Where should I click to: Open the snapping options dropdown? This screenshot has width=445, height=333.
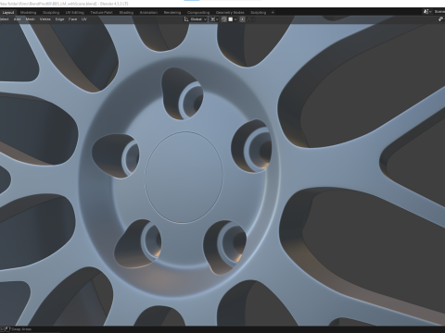tap(232, 19)
